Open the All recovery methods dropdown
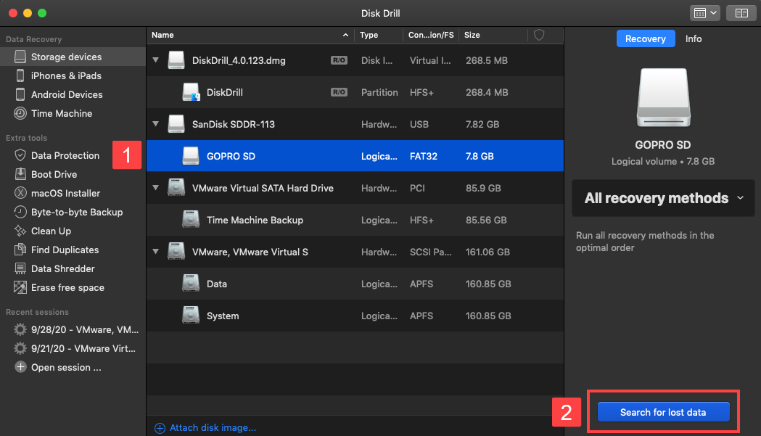This screenshot has width=761, height=436. point(662,198)
